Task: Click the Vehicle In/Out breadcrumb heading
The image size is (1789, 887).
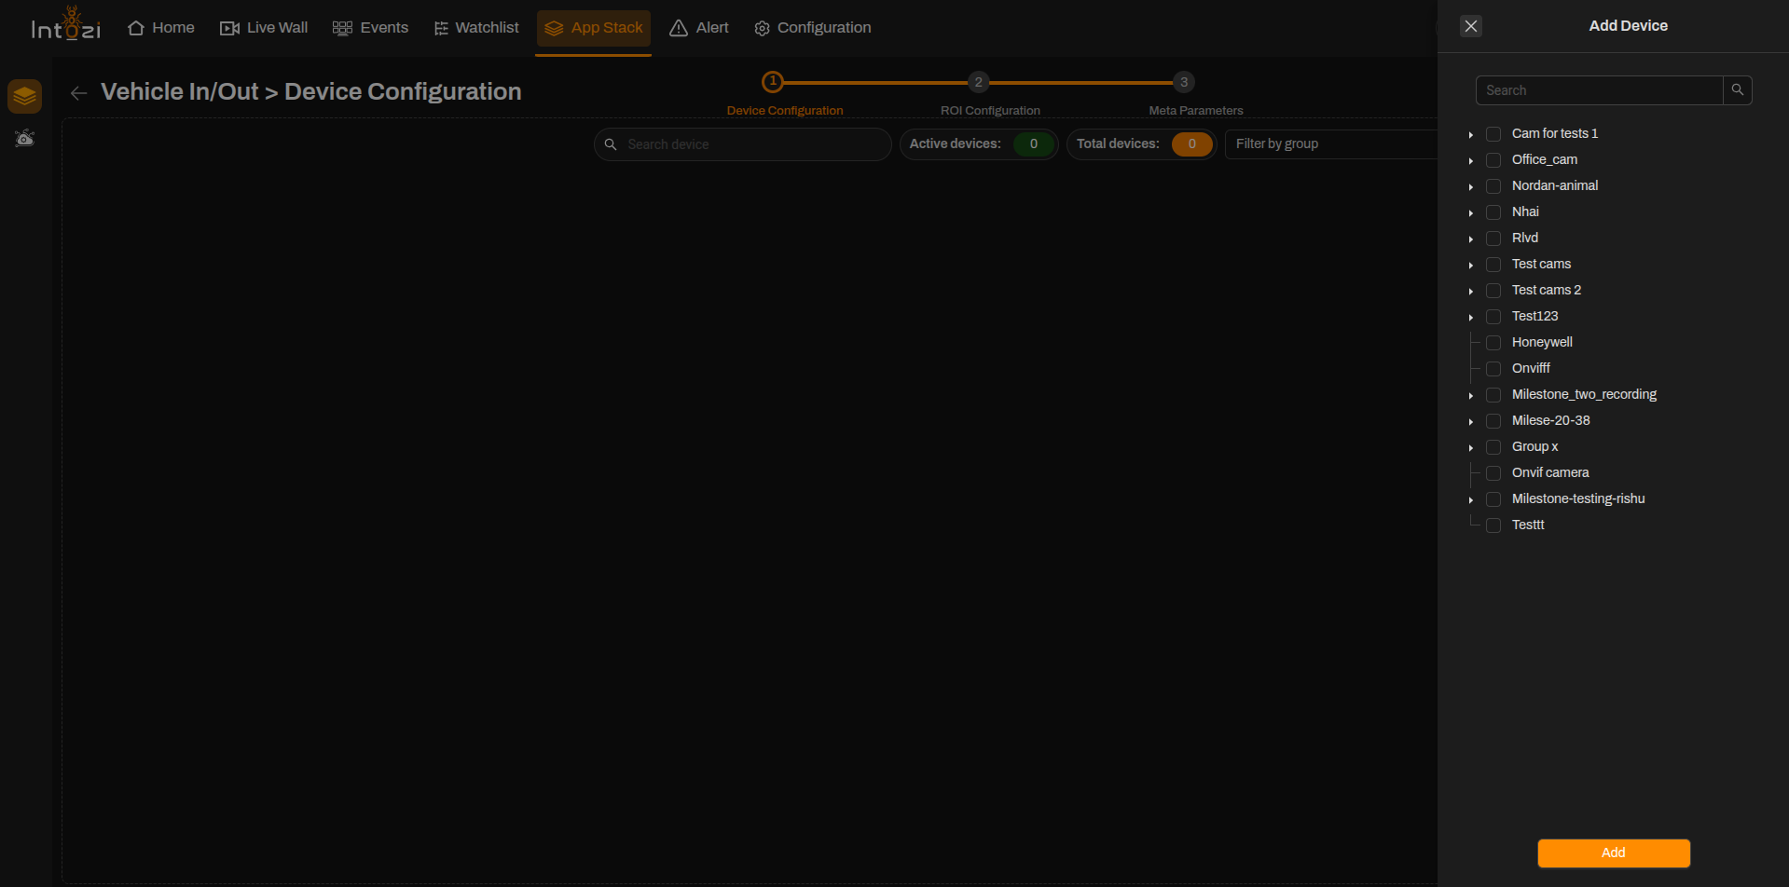Action: pyautogui.click(x=179, y=91)
